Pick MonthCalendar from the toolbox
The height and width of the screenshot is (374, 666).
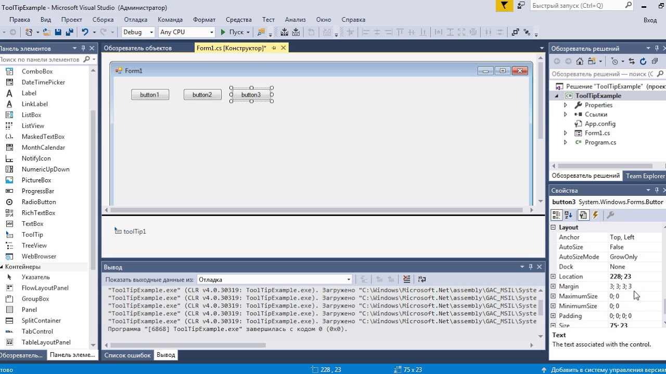point(43,148)
